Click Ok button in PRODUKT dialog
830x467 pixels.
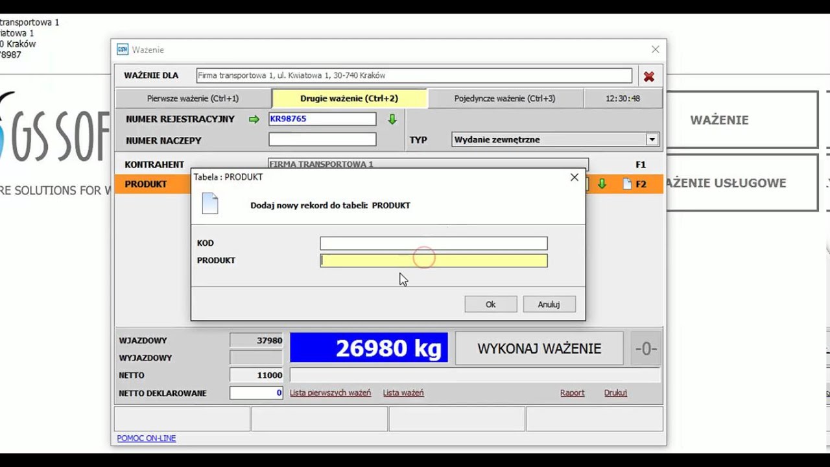(x=491, y=304)
